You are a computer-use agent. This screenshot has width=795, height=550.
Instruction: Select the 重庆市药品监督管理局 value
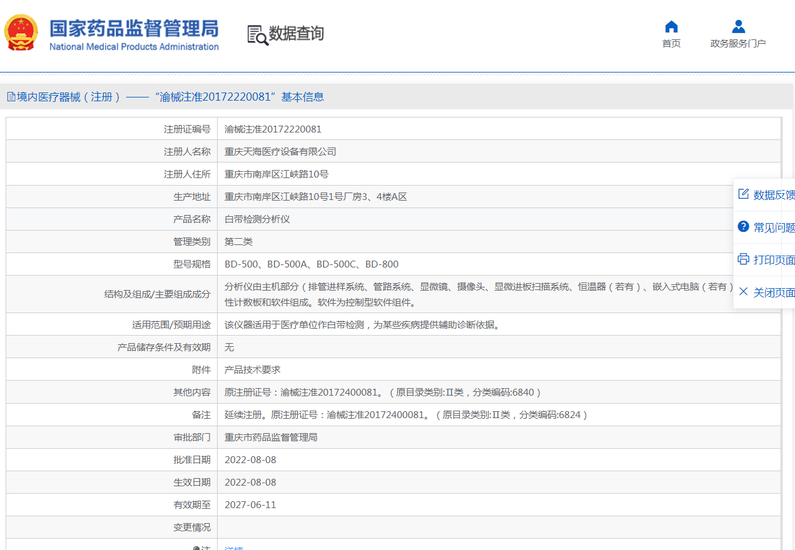pos(271,437)
